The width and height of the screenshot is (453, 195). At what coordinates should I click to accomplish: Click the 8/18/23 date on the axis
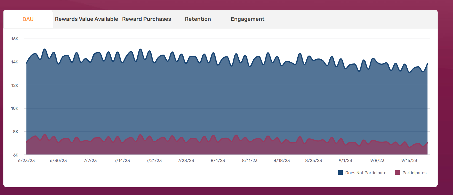[281, 160]
